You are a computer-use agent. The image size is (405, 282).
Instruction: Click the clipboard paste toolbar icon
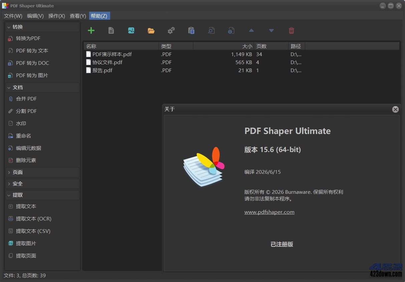coord(191,30)
